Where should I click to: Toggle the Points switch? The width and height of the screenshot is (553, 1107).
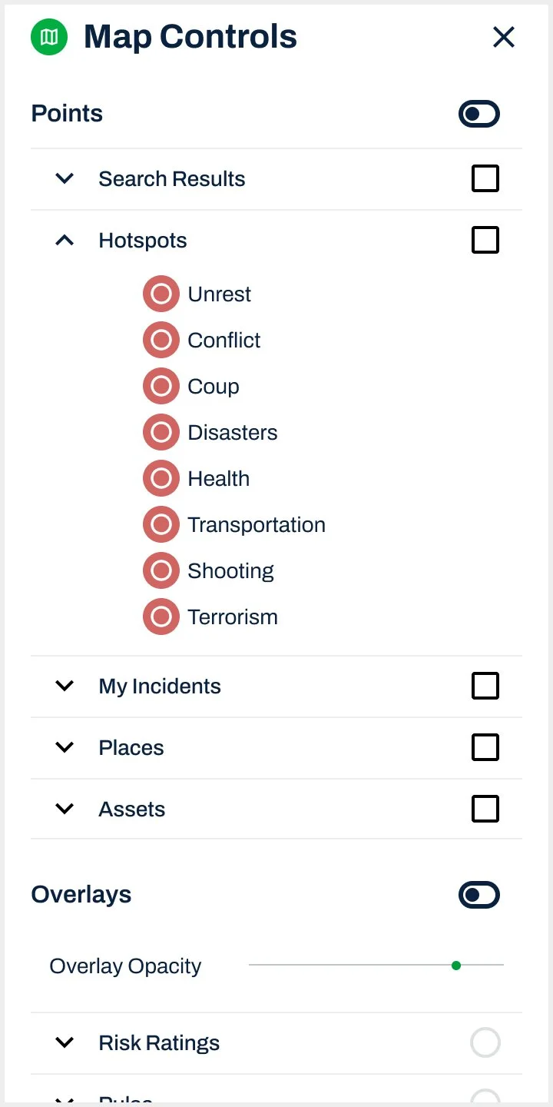pyautogui.click(x=479, y=115)
